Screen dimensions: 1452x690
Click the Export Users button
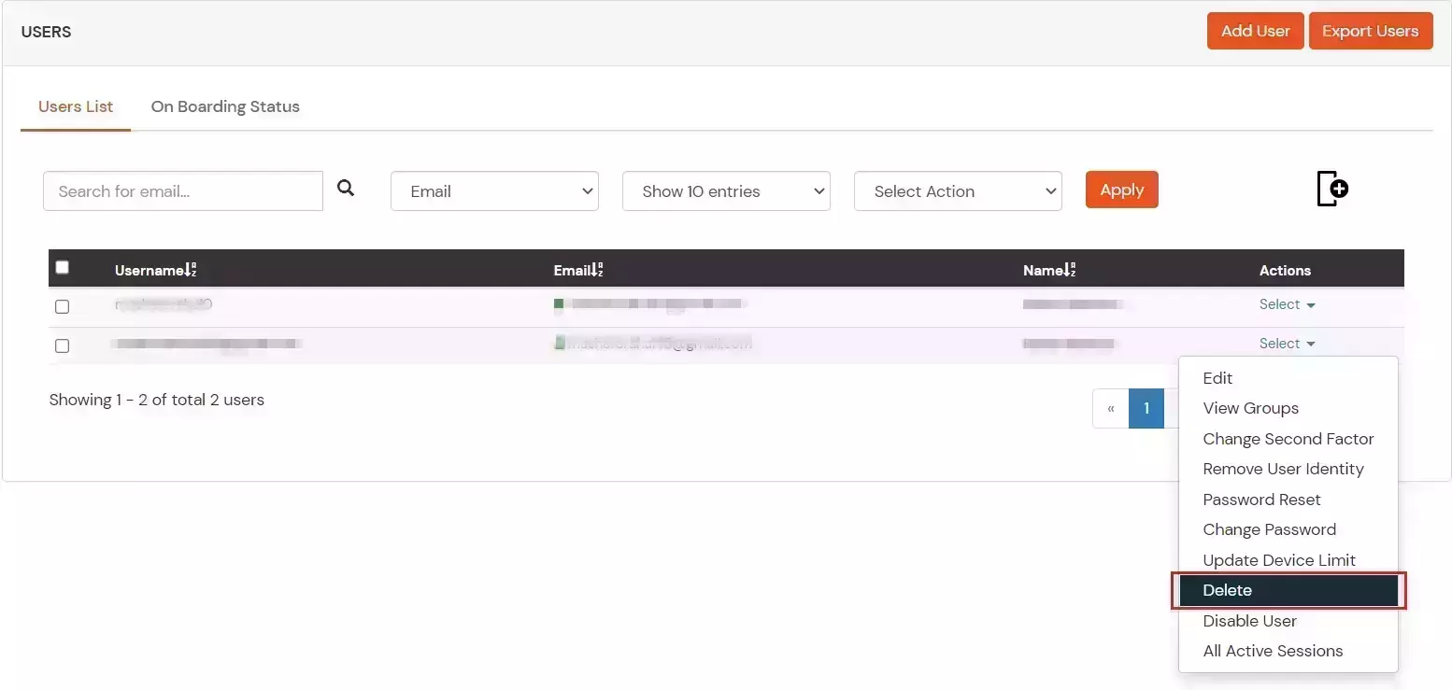[1370, 31]
